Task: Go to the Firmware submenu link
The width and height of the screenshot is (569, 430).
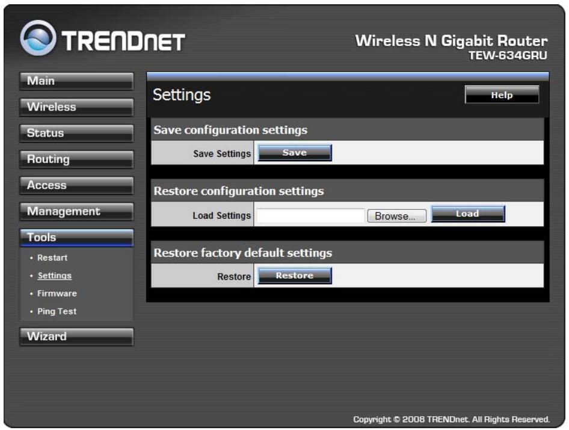Action: 57,293
